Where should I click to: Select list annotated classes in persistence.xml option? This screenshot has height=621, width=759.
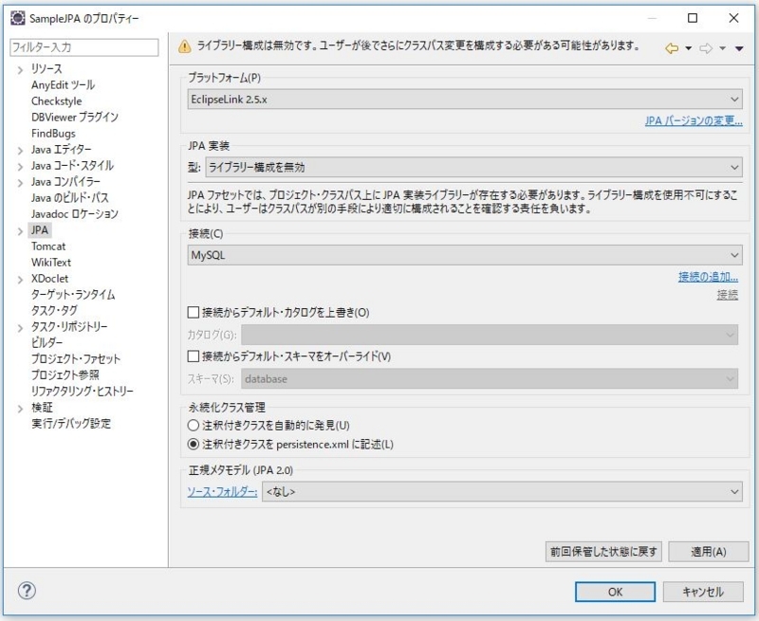click(194, 444)
